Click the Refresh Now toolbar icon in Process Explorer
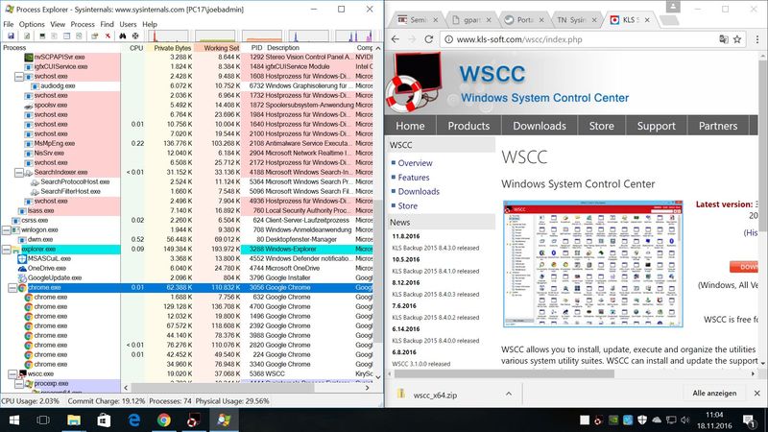 tap(27, 36)
